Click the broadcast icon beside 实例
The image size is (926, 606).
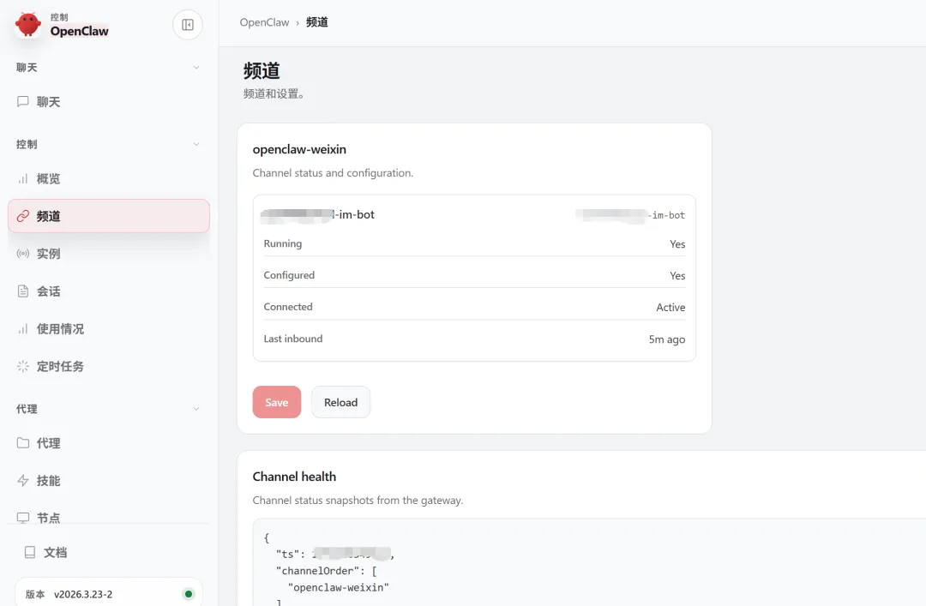[23, 254]
